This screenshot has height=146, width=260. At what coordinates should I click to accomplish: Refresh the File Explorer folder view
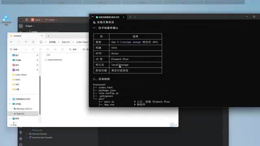[33, 42]
